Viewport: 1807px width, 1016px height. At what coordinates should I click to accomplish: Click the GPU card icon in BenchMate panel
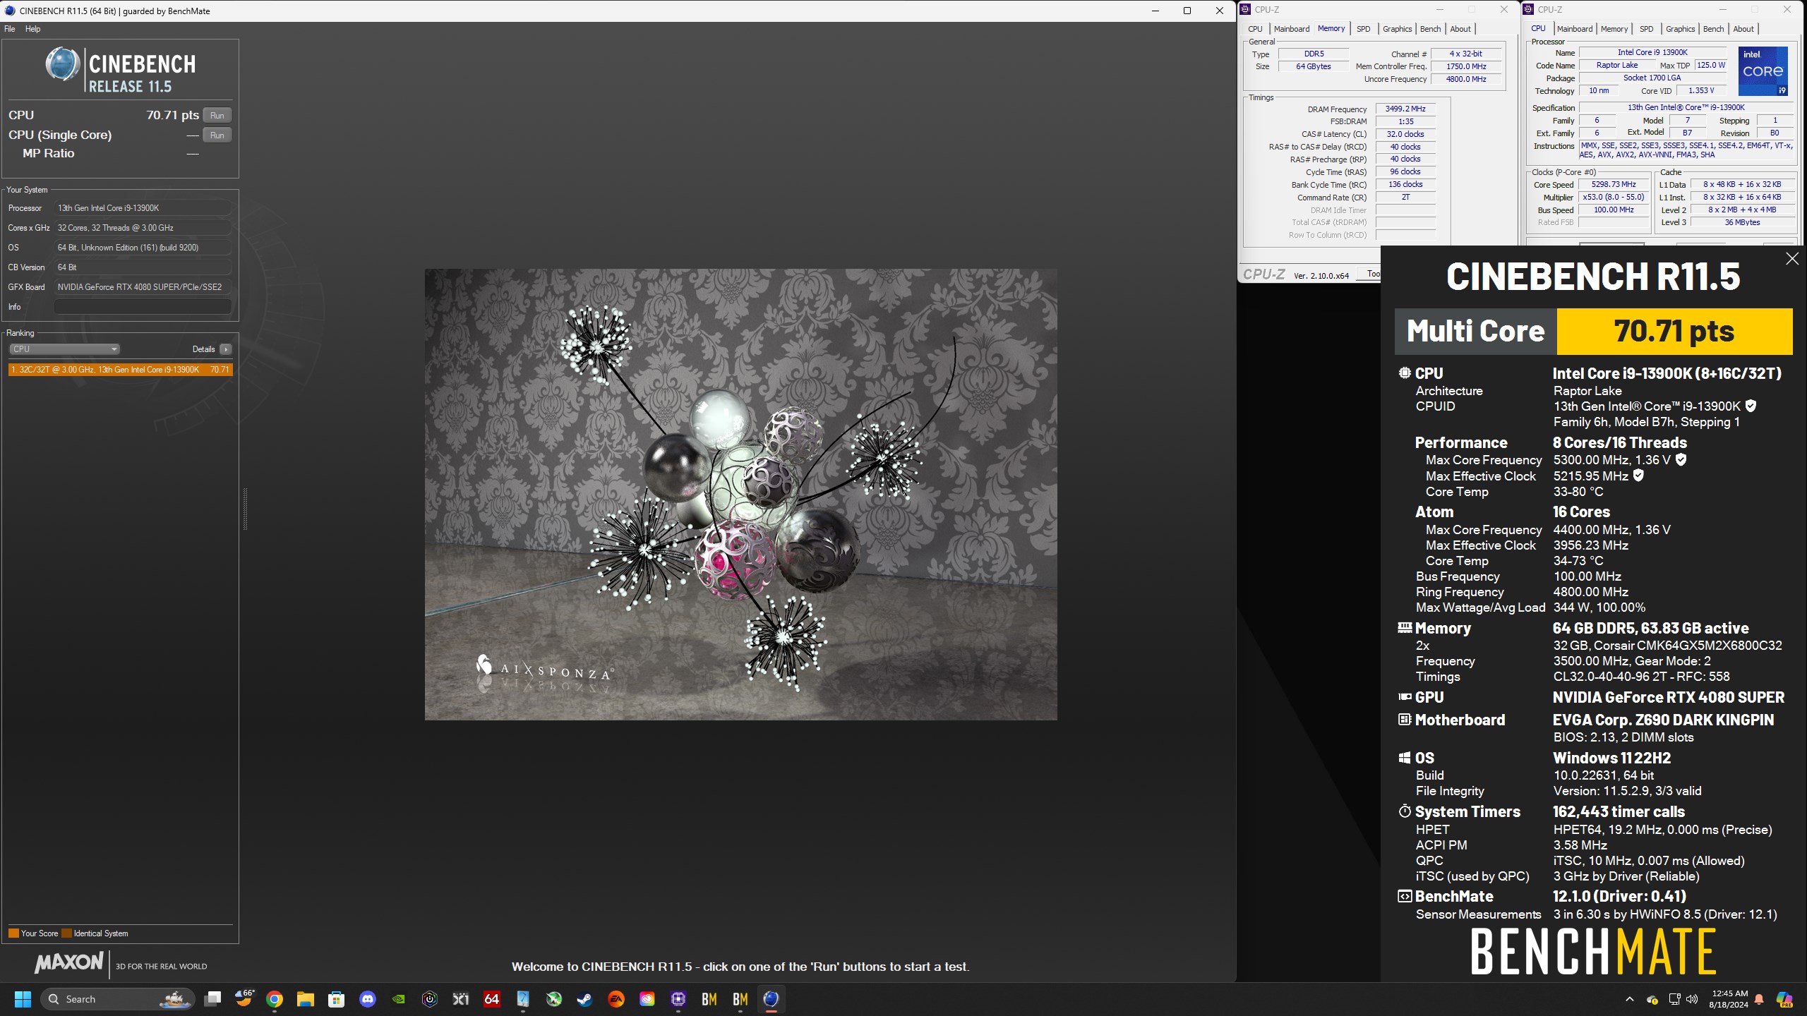1405,697
